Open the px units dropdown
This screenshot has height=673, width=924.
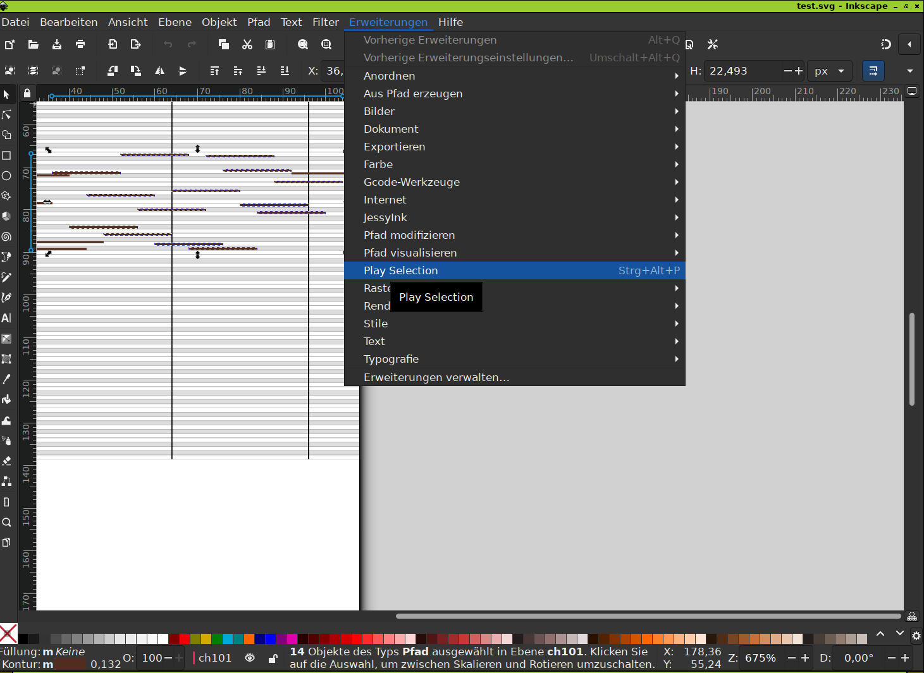click(x=830, y=71)
